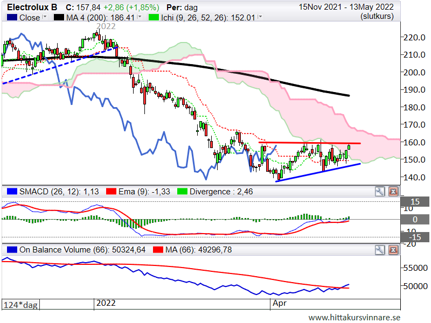Screen dimensions: 431x323
Task: Click the 200.0 price axis label
Action: [x=414, y=72]
